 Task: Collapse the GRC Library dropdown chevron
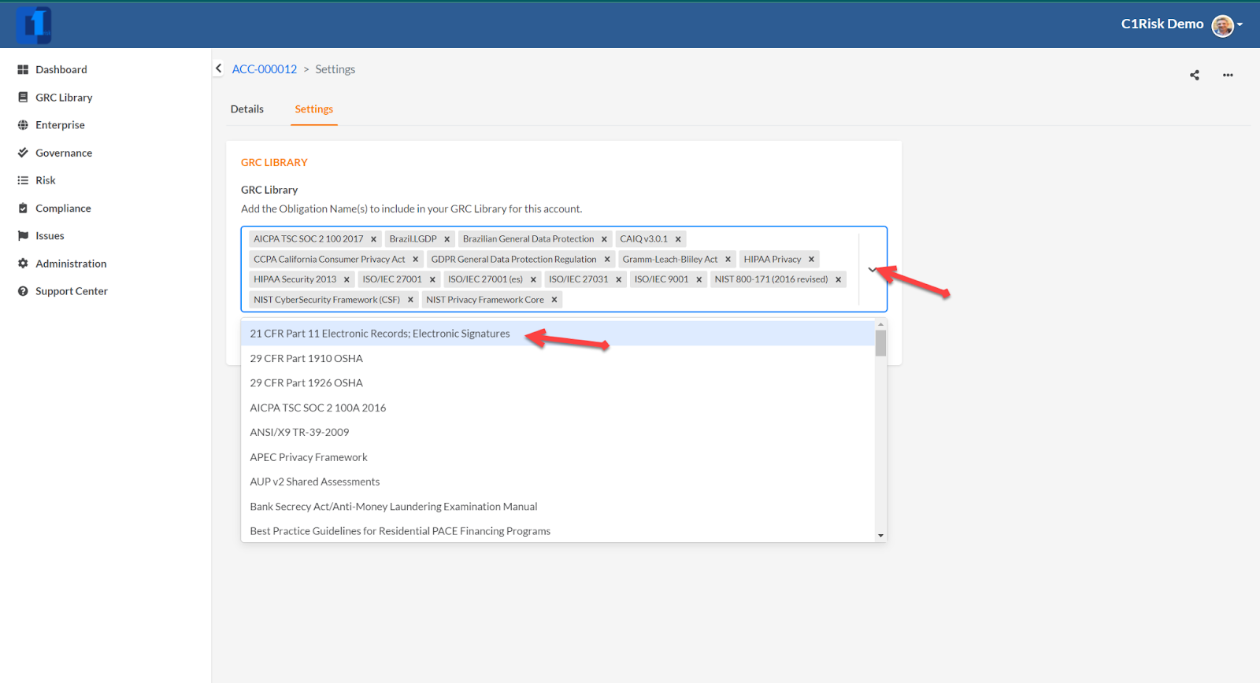872,270
